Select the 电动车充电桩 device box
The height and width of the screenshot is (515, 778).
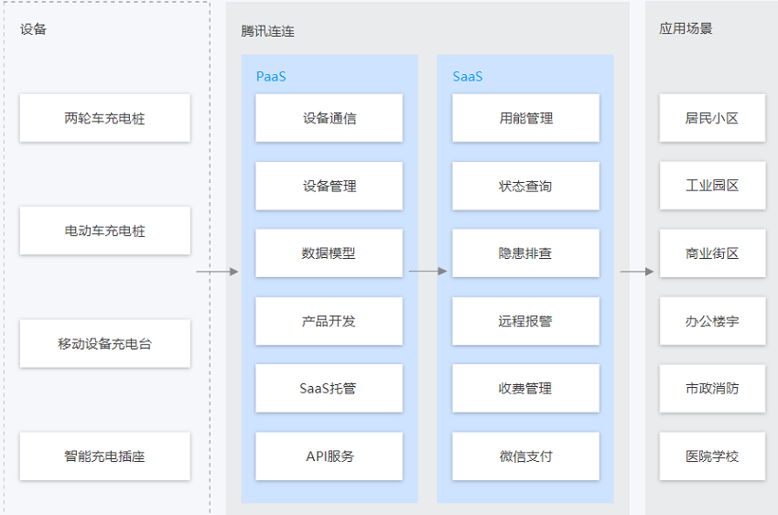point(104,231)
